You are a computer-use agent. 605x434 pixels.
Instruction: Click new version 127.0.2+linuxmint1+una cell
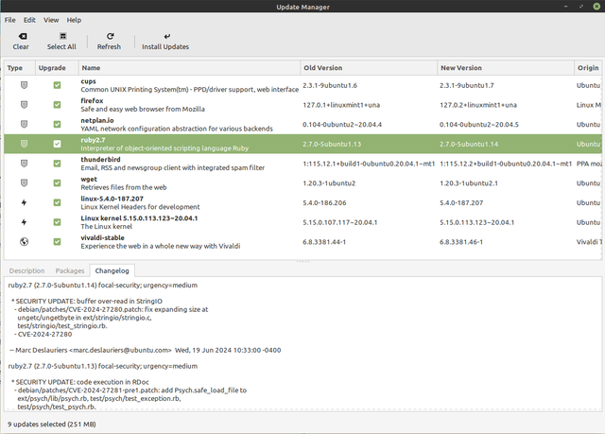[x=478, y=105]
